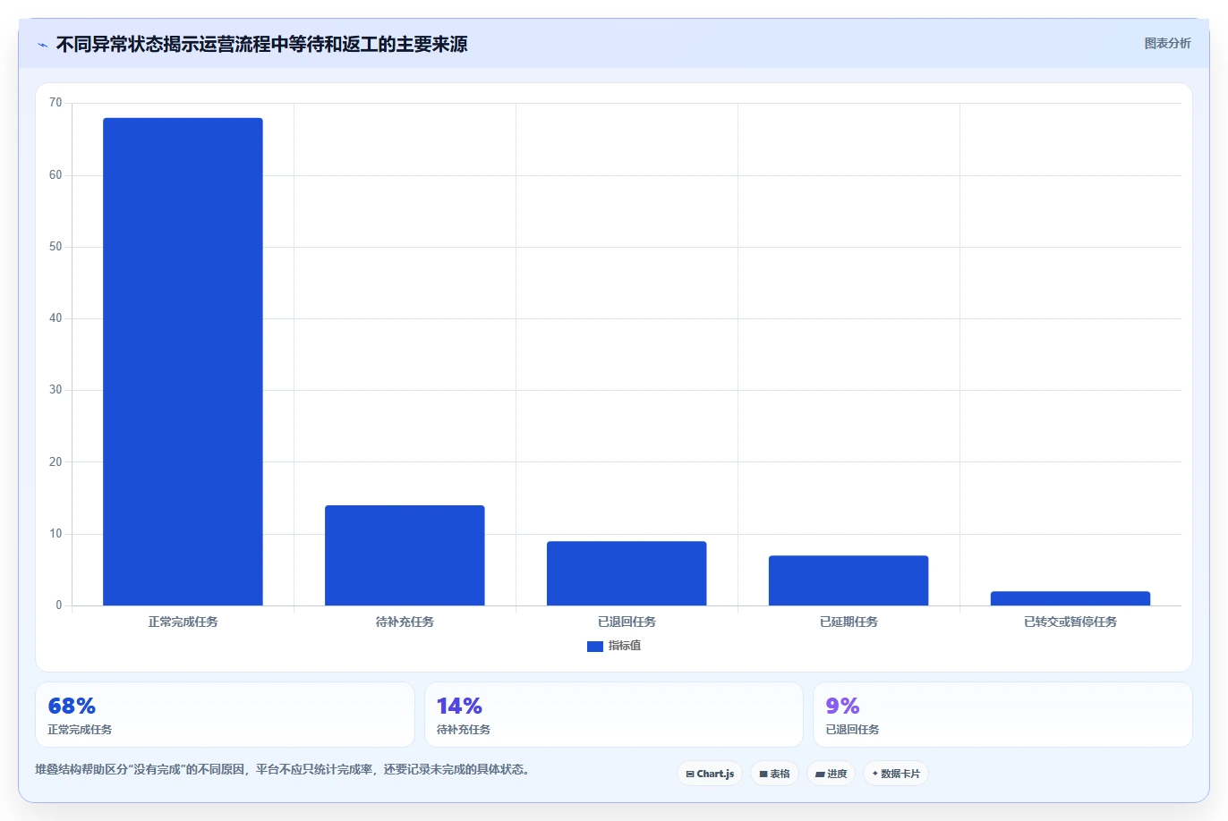Click the 已转交或暂停任务 bar
This screenshot has width=1228, height=821.
coord(1070,598)
